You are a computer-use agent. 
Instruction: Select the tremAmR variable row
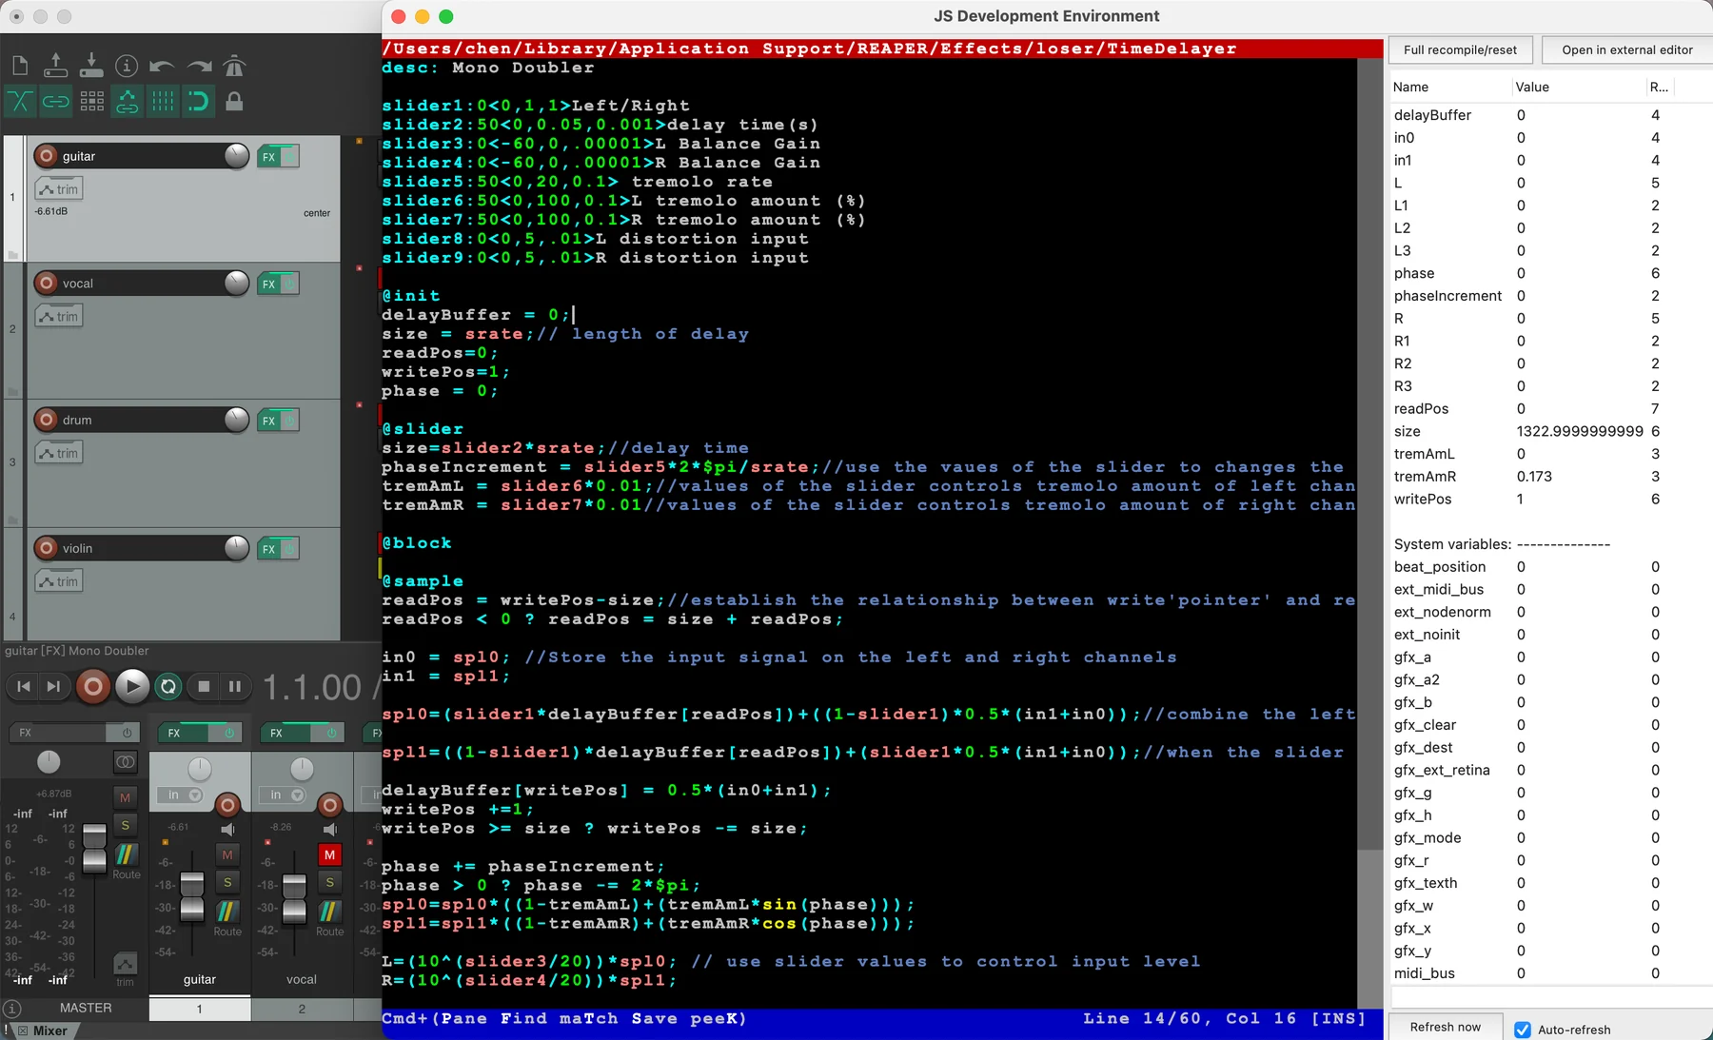click(1549, 477)
